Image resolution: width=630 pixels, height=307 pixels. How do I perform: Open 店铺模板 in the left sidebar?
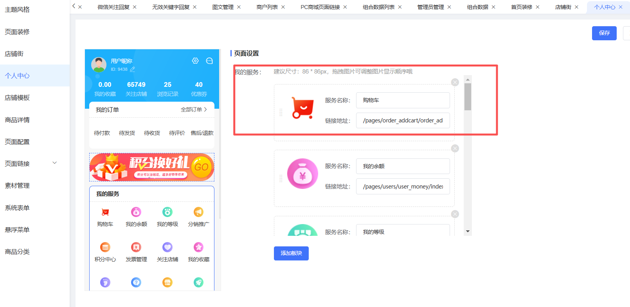click(x=17, y=98)
